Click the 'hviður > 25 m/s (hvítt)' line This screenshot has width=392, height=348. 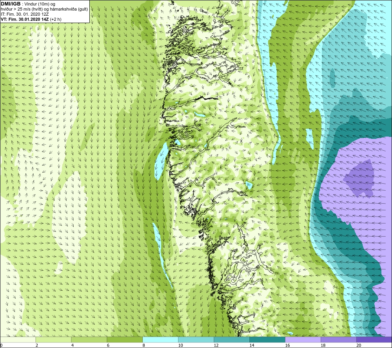(x=22, y=9)
